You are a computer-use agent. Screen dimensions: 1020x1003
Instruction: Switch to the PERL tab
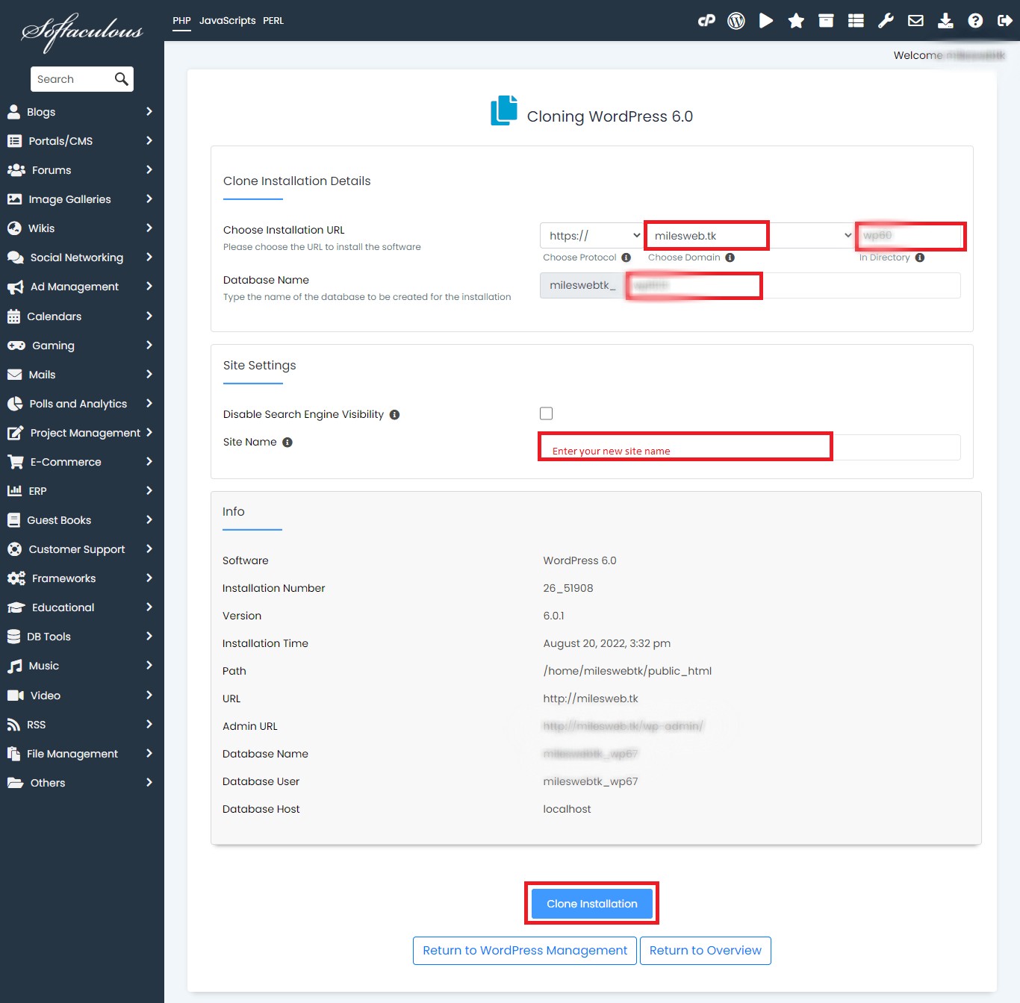273,21
